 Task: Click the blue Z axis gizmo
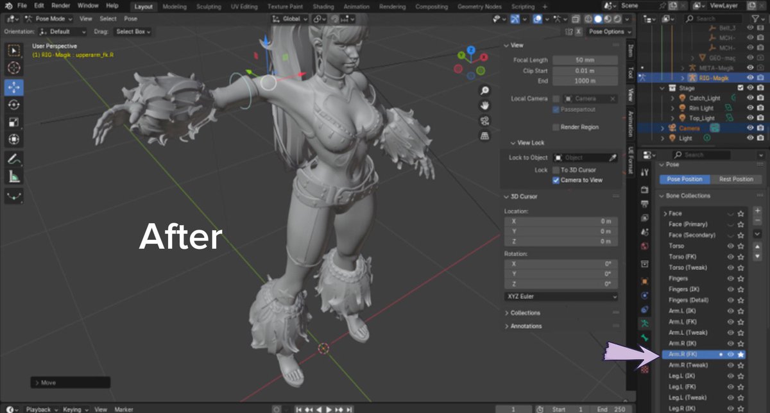470,49
